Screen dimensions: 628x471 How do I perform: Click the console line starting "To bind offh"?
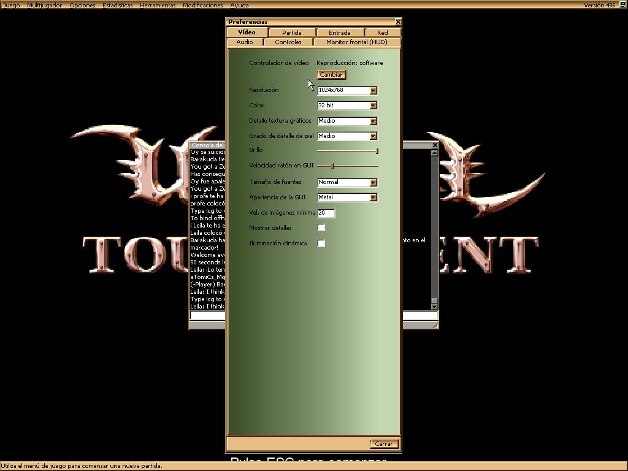(207, 218)
